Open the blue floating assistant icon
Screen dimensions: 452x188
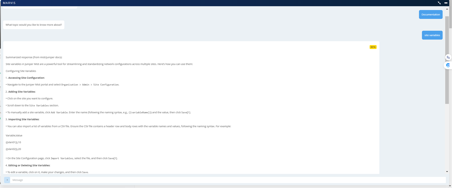(448, 65)
